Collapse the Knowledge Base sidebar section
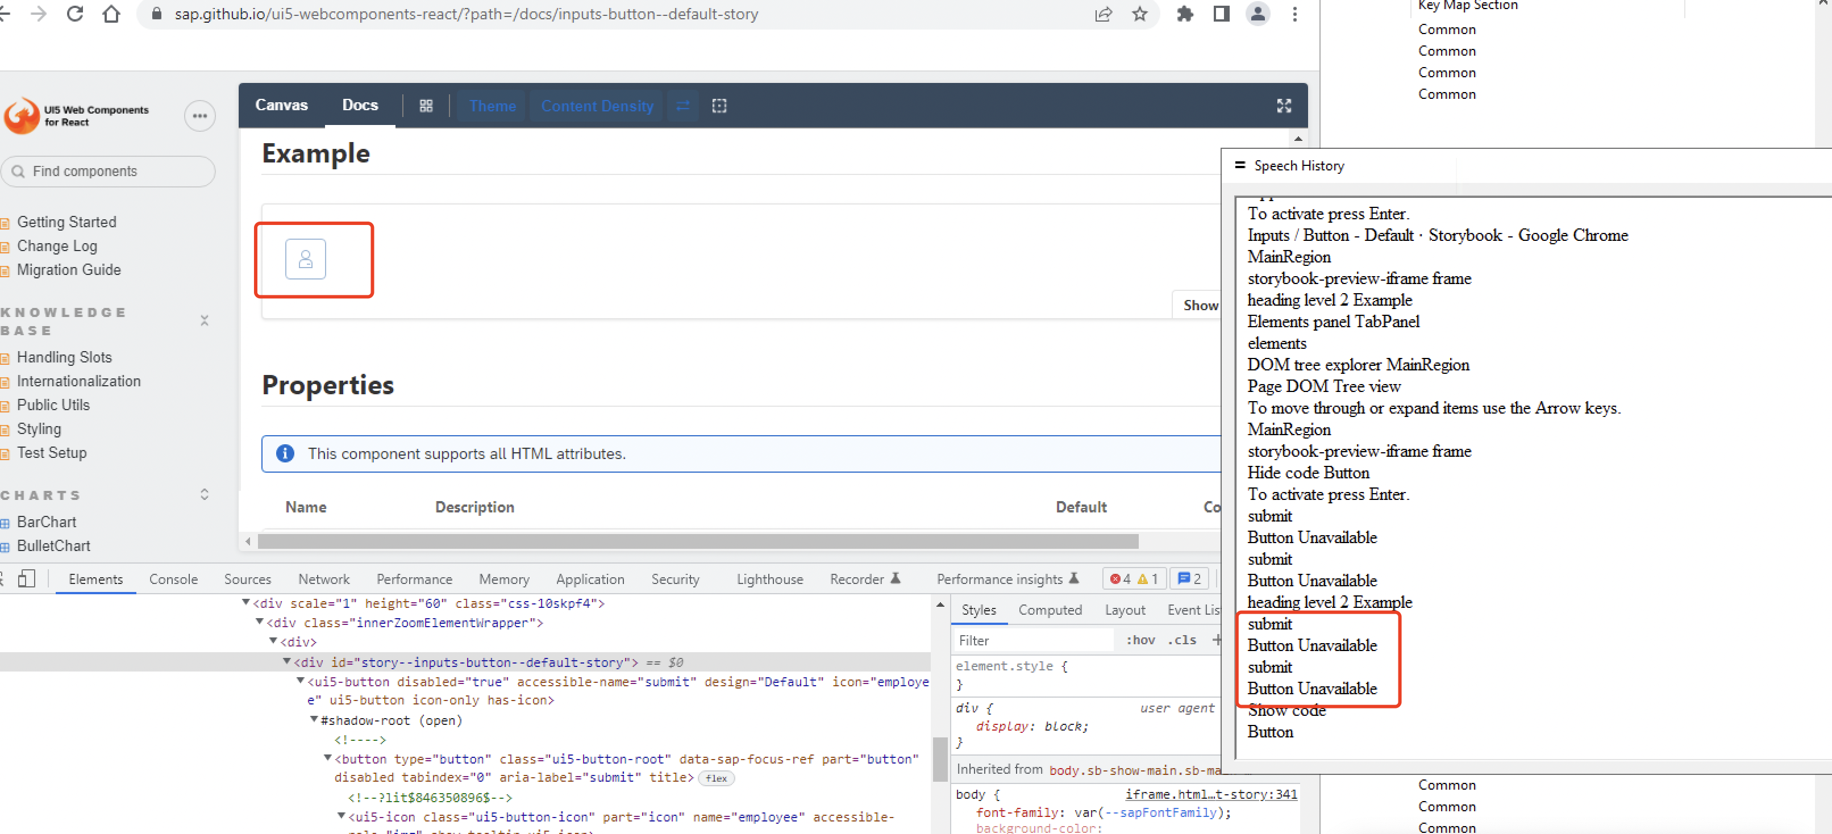The height and width of the screenshot is (834, 1832). tap(205, 320)
